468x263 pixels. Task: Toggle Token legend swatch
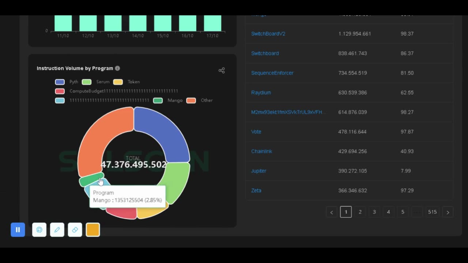click(x=118, y=82)
